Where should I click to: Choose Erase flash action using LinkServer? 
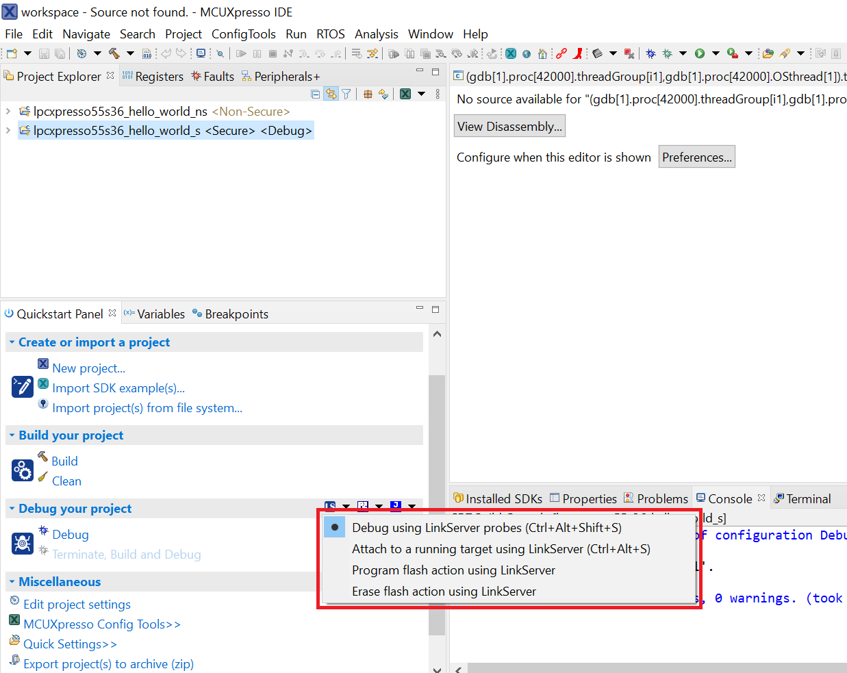[x=444, y=592]
